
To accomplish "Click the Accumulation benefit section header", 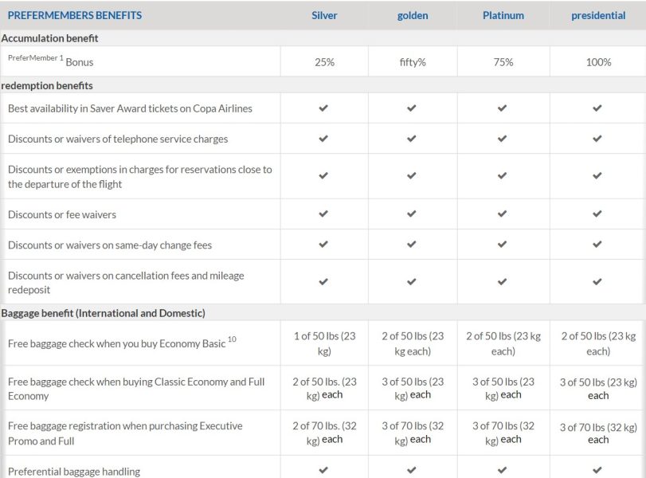I will tap(50, 37).
